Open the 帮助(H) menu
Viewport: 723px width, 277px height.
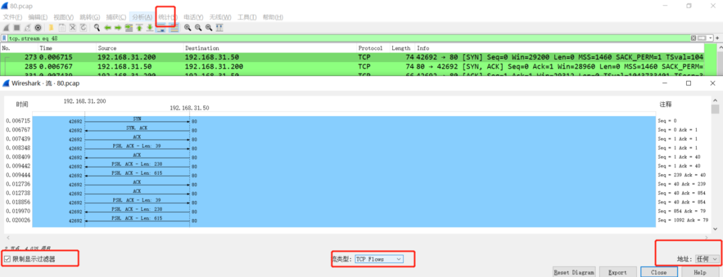[272, 17]
